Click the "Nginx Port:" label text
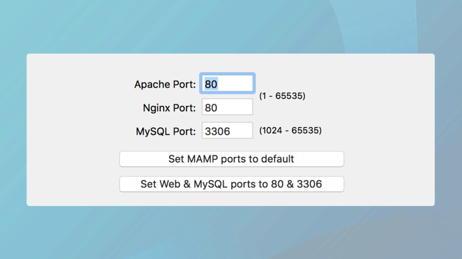Image resolution: width=462 pixels, height=259 pixels. tap(169, 108)
